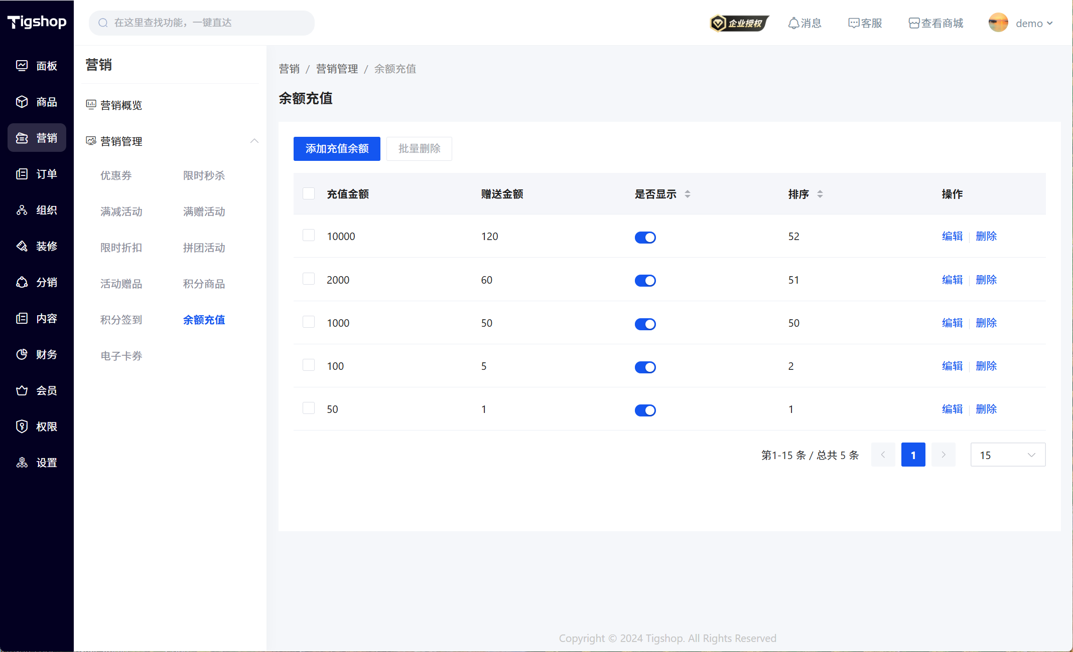
Task: Open the 商品 products cube icon
Action: [22, 102]
